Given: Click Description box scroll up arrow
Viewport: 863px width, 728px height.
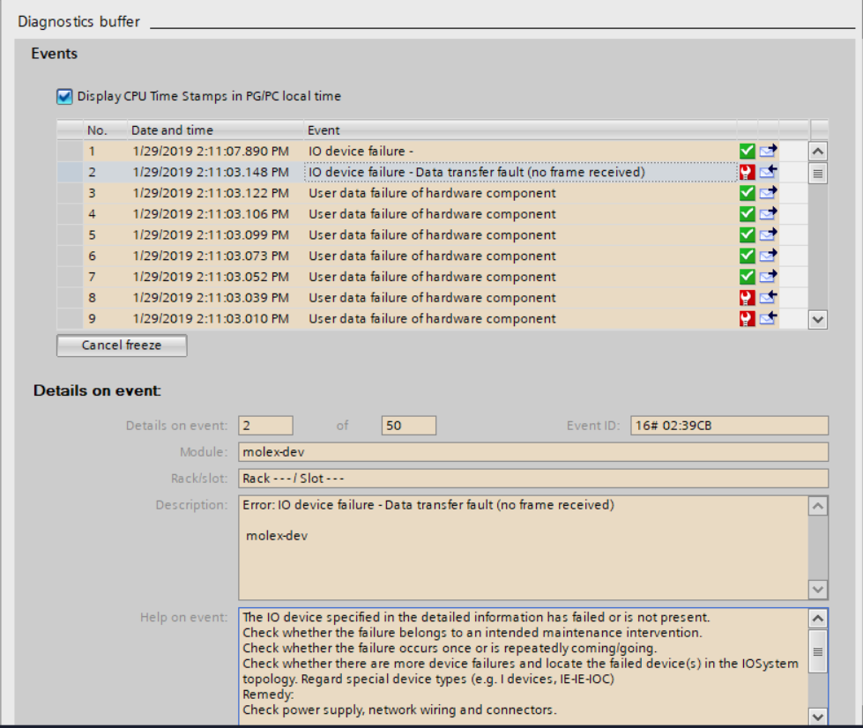Looking at the screenshot, I should point(818,506).
